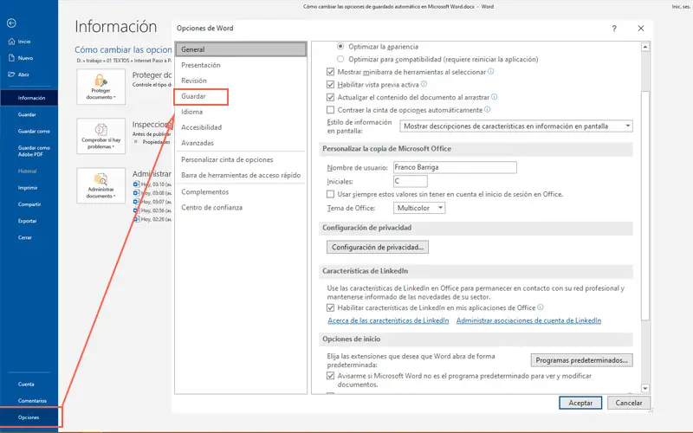Click the dialog scrollbar up arrow
This screenshot has height=433, width=693.
pyautogui.click(x=645, y=47)
